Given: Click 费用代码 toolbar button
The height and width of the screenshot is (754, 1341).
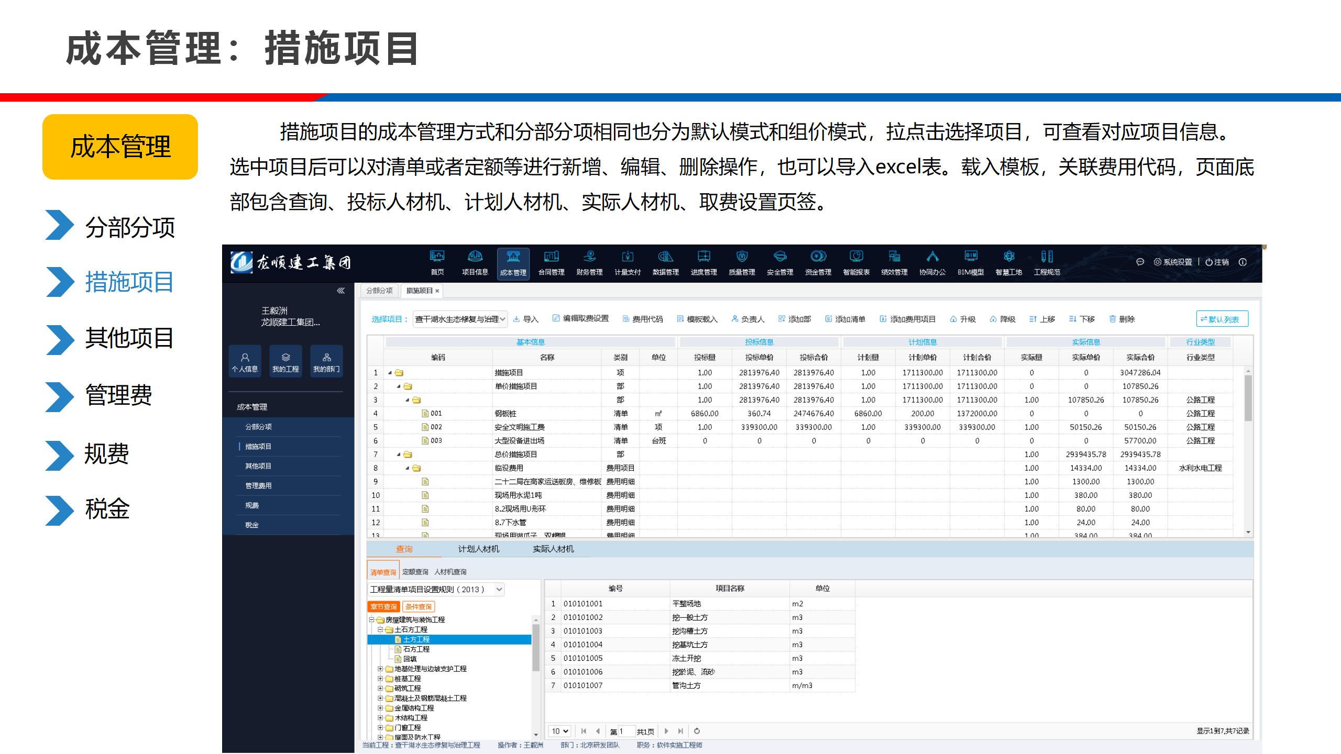Looking at the screenshot, I should point(643,319).
